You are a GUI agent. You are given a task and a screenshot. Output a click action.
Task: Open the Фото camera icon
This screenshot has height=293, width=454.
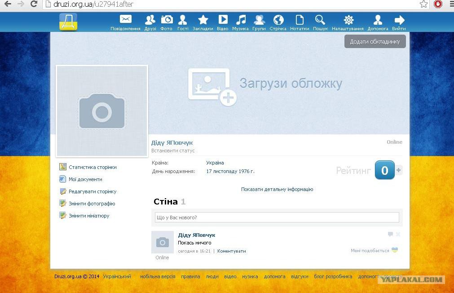coord(167,19)
